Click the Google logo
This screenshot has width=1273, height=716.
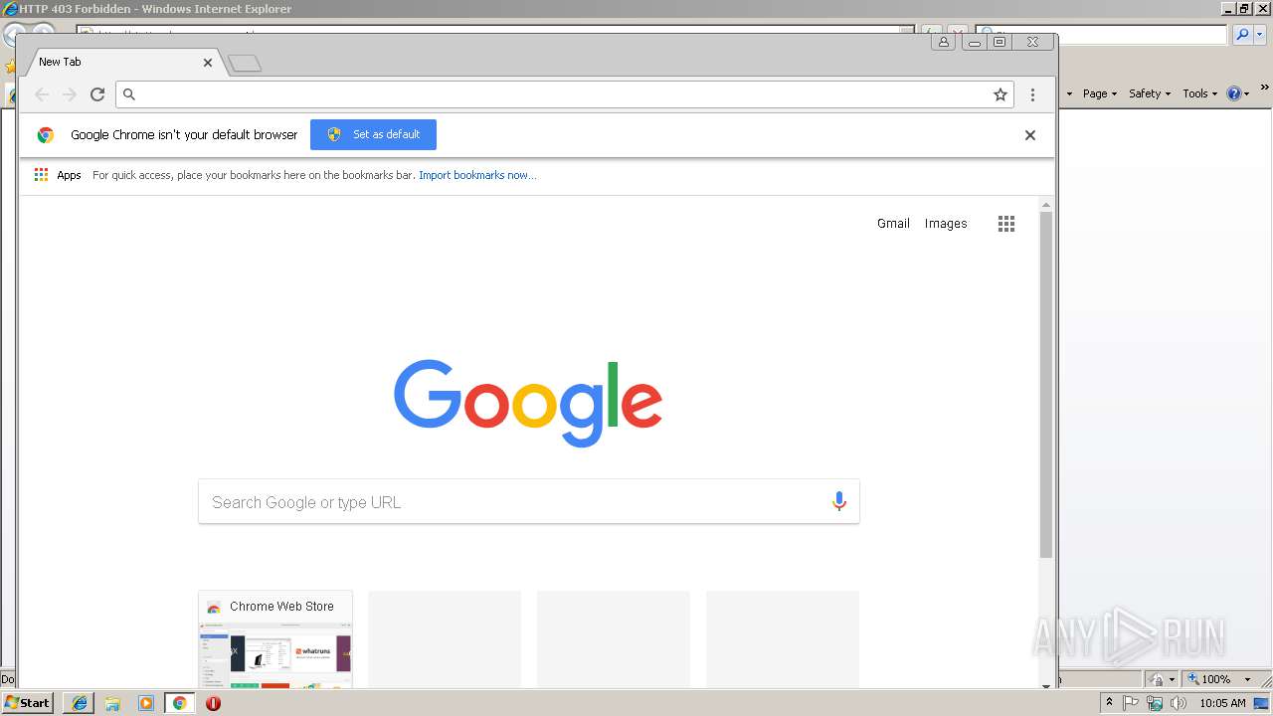point(528,403)
